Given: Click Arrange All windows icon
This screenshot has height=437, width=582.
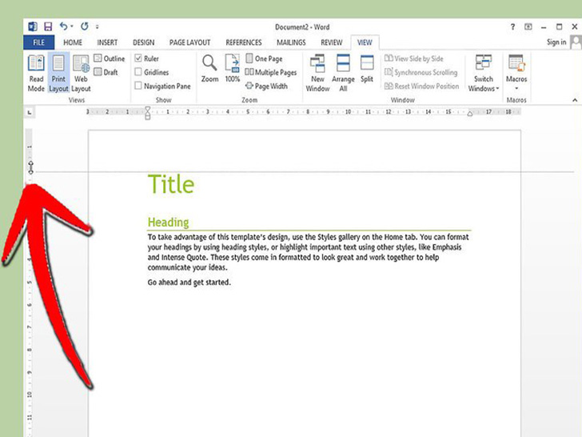Looking at the screenshot, I should [343, 72].
